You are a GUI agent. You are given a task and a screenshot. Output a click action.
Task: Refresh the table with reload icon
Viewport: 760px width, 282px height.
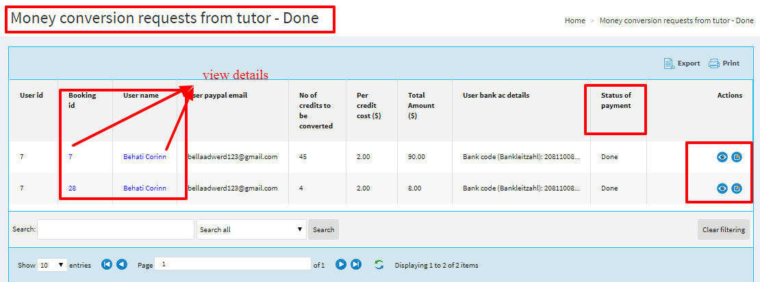(379, 264)
